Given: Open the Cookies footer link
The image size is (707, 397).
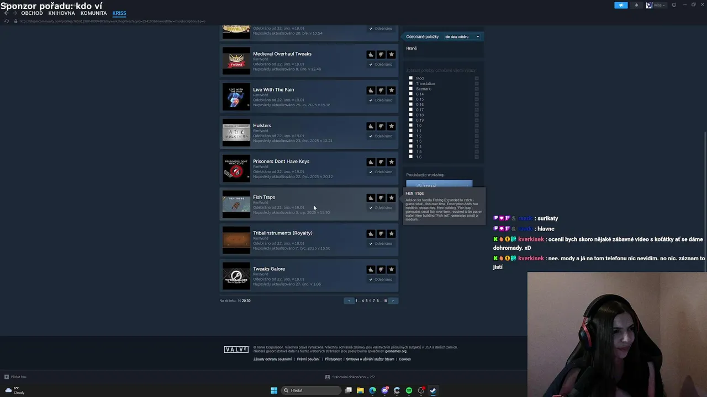Looking at the screenshot, I should (405, 359).
